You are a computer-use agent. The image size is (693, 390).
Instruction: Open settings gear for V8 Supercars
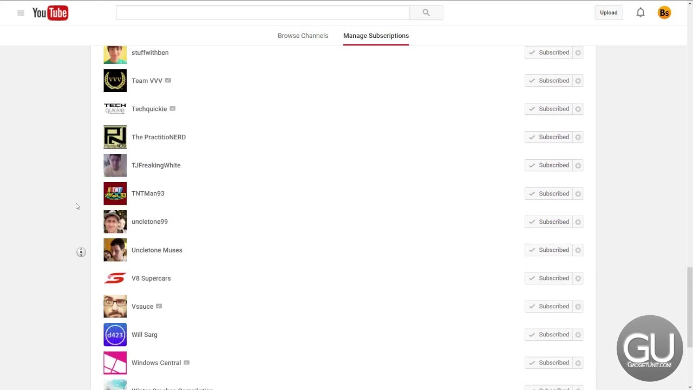tap(578, 278)
